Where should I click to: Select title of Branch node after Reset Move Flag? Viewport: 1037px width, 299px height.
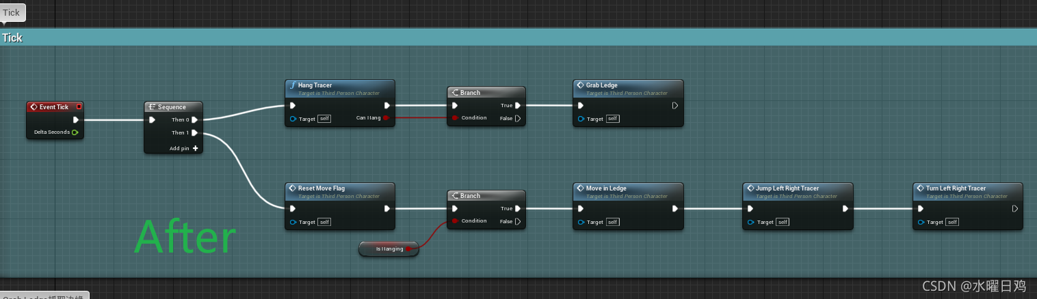pyautogui.click(x=470, y=196)
